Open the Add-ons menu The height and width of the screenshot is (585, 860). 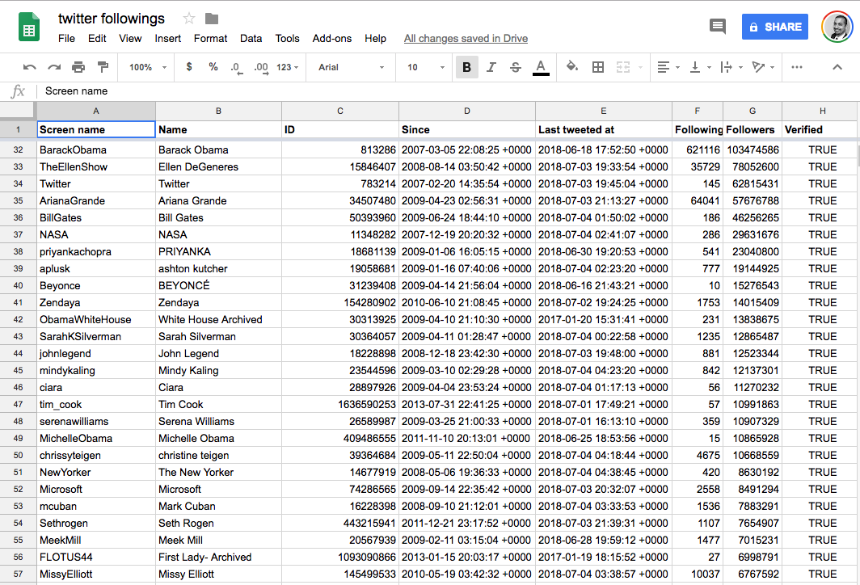pos(331,38)
